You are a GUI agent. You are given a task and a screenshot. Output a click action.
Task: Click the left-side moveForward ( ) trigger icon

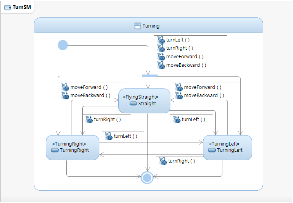pyautogui.click(x=65, y=87)
